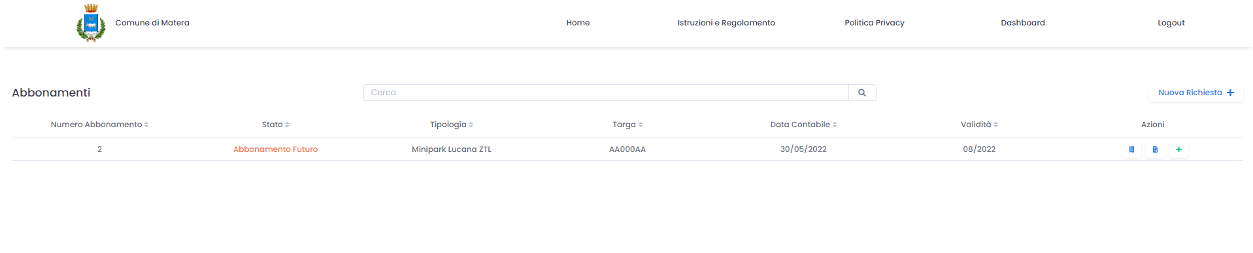Sort the table by Data Contabile
This screenshot has height=253, width=1253.
(835, 125)
